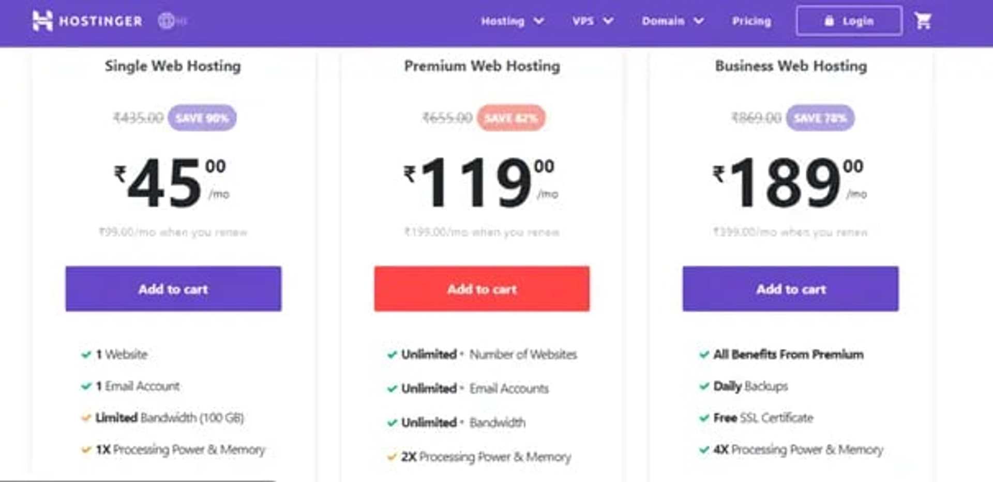The width and height of the screenshot is (993, 482).
Task: Add Business Web Hosting to cart
Action: (x=790, y=289)
